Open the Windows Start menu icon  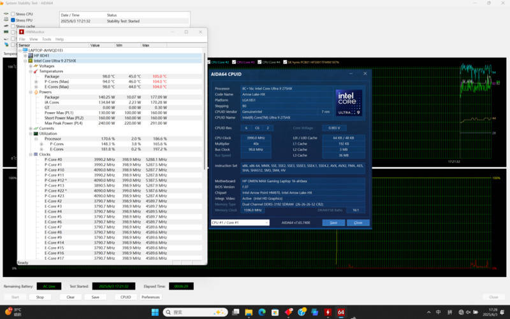154,312
